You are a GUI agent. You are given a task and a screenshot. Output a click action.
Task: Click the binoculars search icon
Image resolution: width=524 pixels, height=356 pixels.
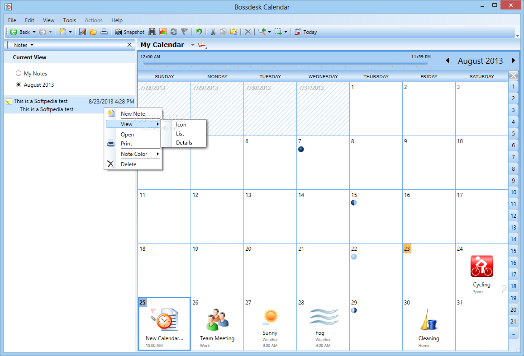[x=152, y=32]
